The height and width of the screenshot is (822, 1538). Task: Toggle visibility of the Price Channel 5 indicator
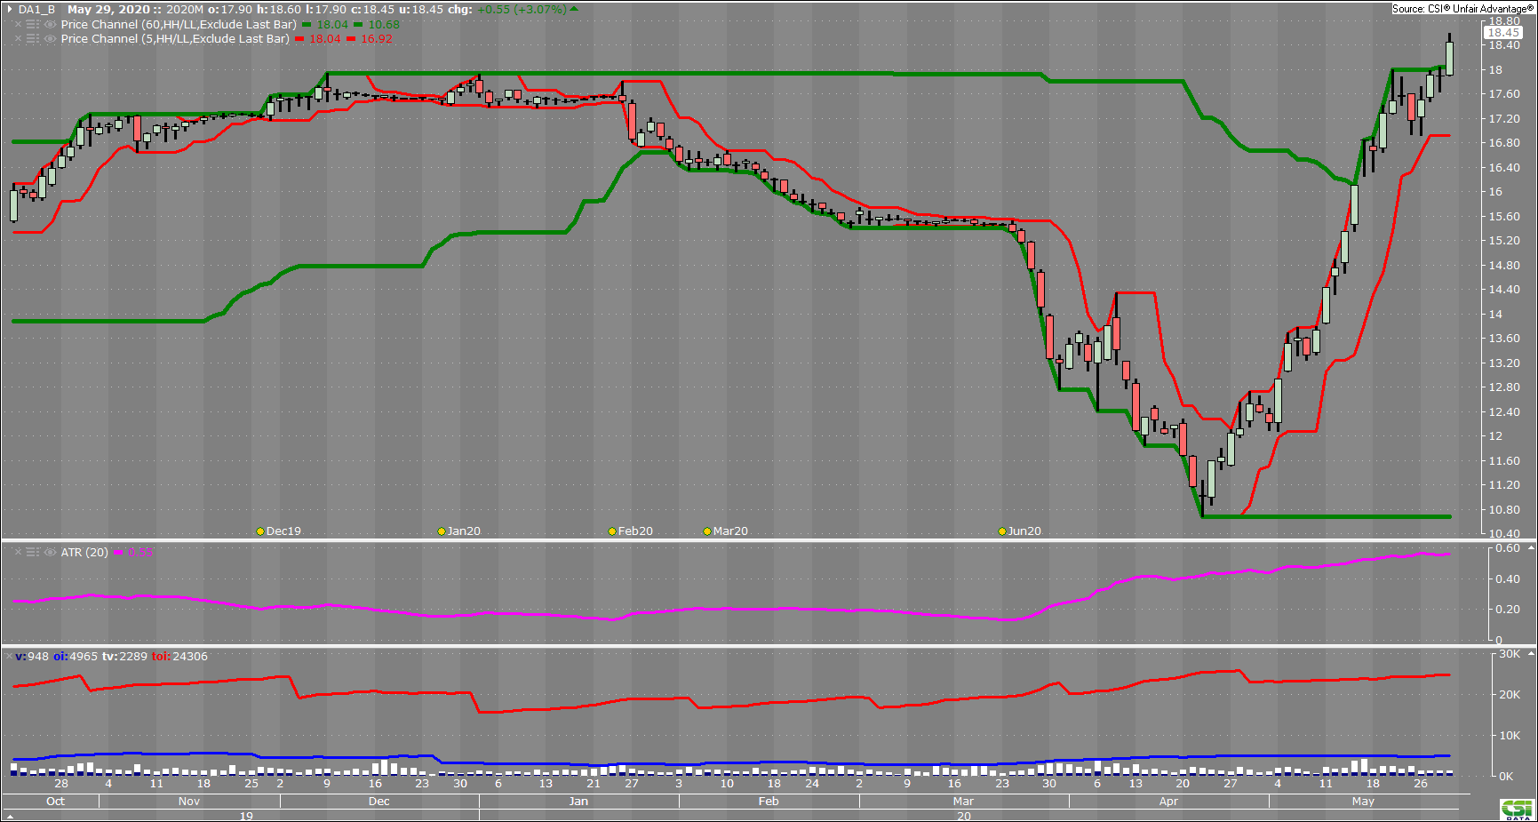pos(50,39)
